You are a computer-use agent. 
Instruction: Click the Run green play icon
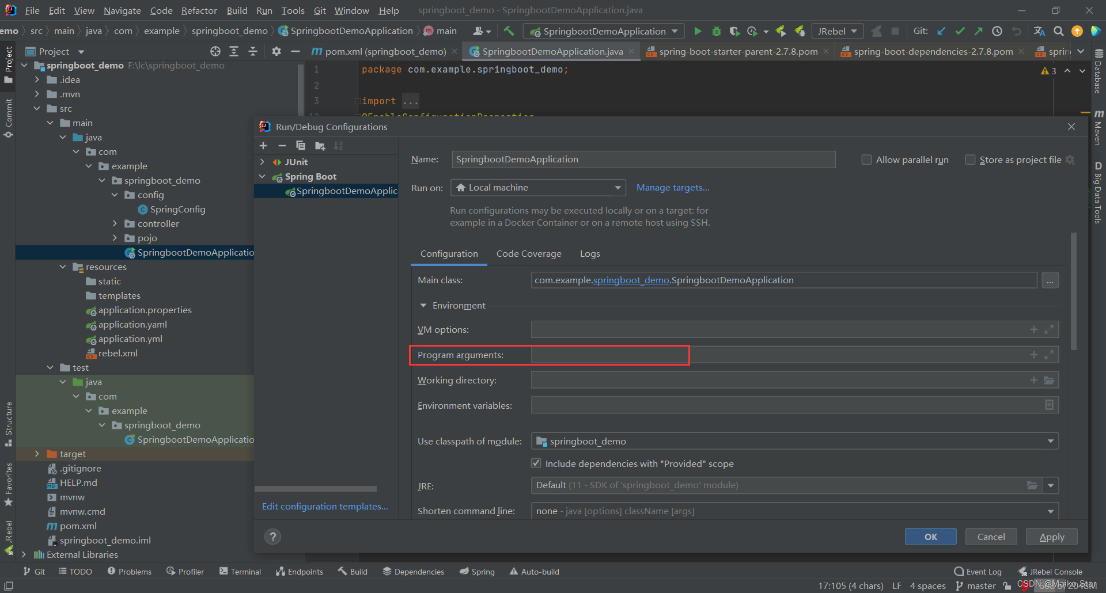coord(698,31)
